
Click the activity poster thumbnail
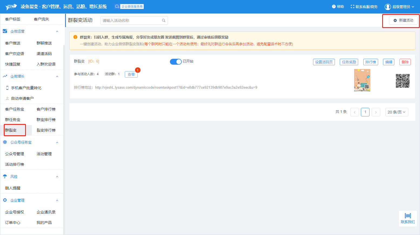362,80
